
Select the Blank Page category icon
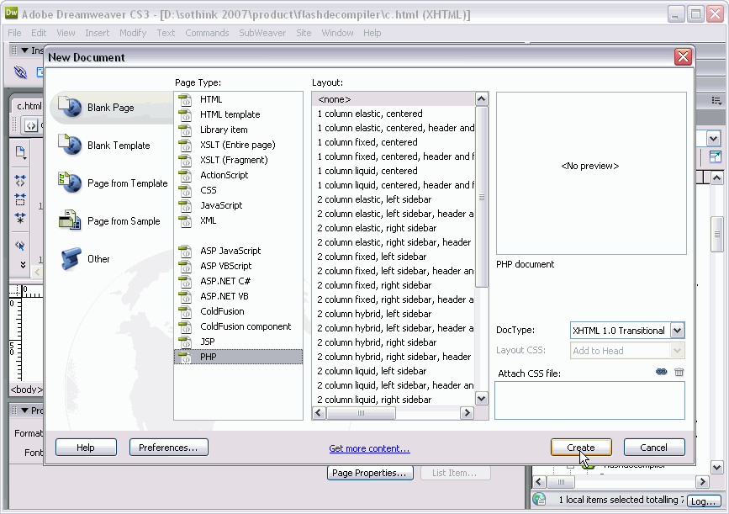70,107
